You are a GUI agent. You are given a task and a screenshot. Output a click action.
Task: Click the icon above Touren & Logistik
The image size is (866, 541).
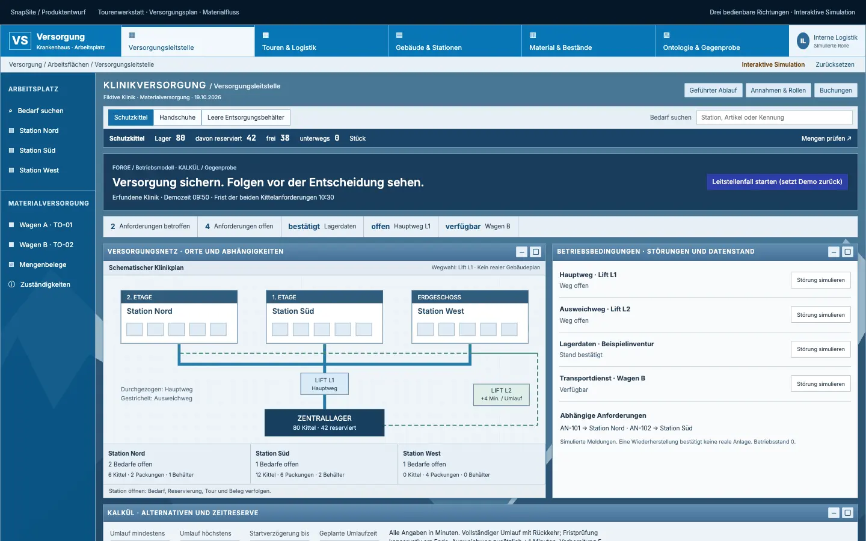coord(266,35)
